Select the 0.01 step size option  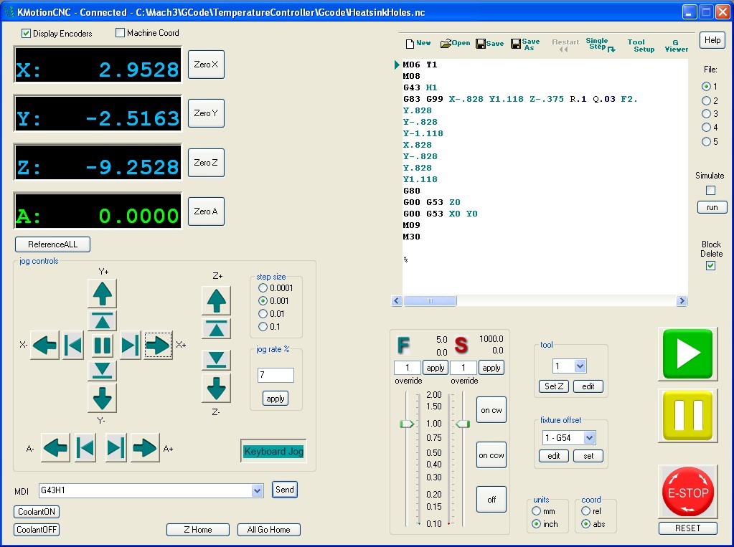click(x=263, y=314)
